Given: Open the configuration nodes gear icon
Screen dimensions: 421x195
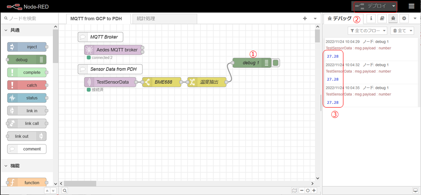Looking at the screenshot, I should pos(404,19).
